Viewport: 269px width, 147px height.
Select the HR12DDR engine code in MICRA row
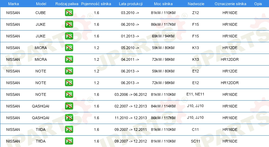point(230,59)
